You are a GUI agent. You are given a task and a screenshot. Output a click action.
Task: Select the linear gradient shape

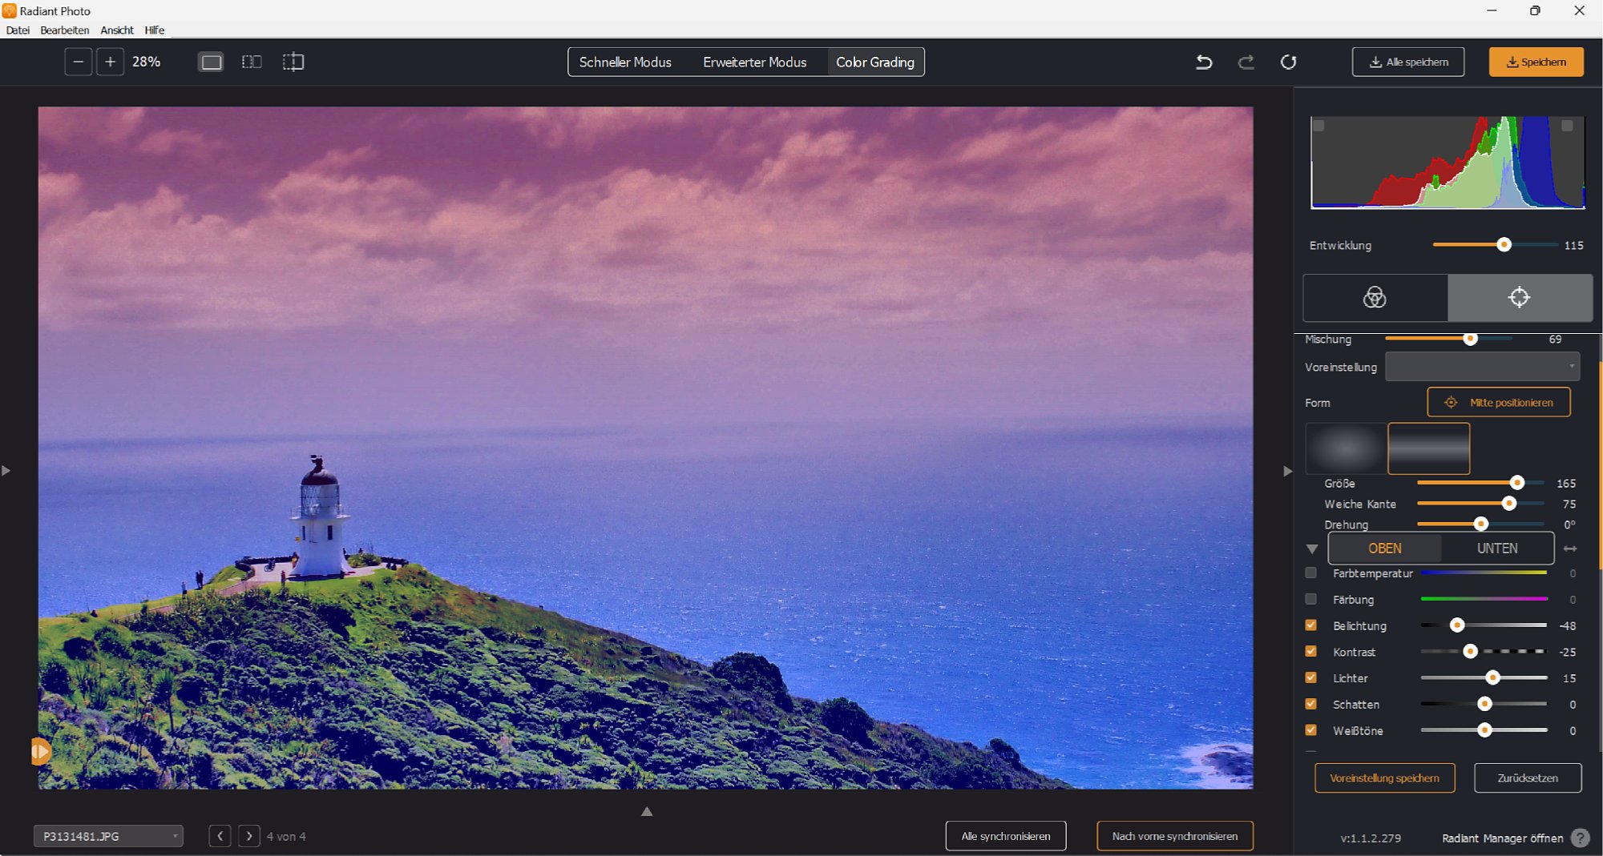click(x=1428, y=448)
